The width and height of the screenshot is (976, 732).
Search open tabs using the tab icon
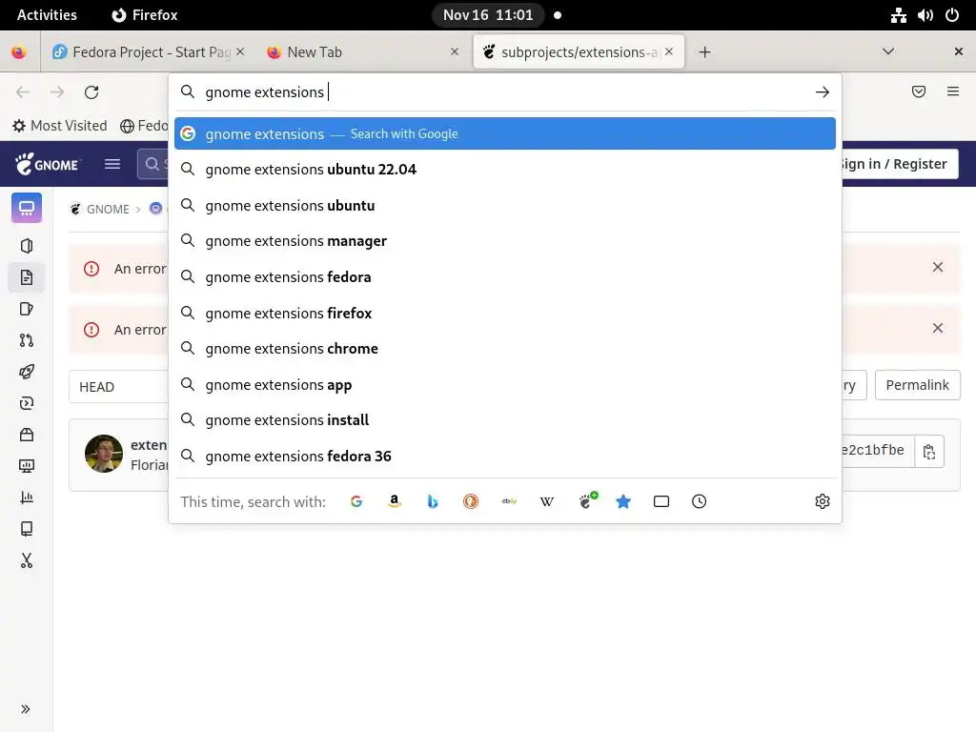pos(661,501)
